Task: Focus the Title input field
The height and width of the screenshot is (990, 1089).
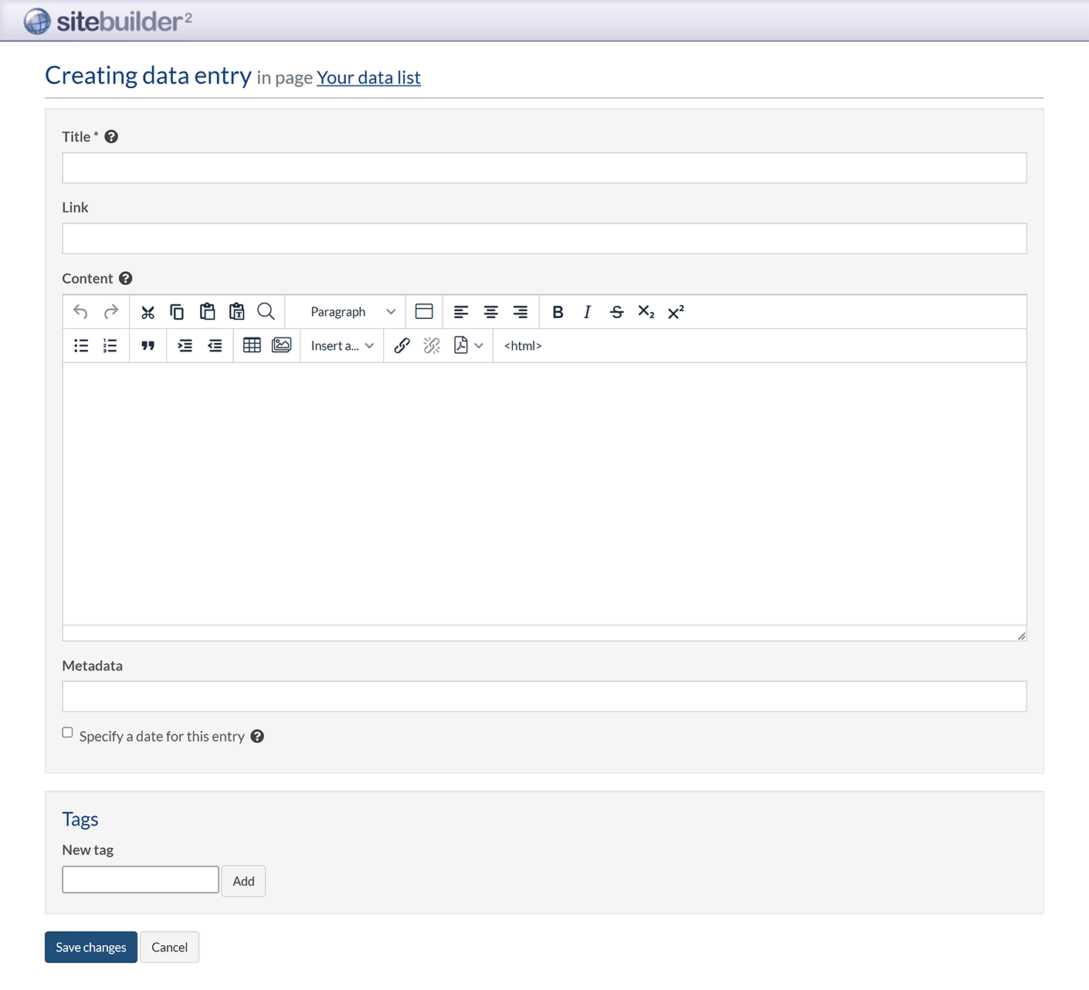Action: (544, 168)
